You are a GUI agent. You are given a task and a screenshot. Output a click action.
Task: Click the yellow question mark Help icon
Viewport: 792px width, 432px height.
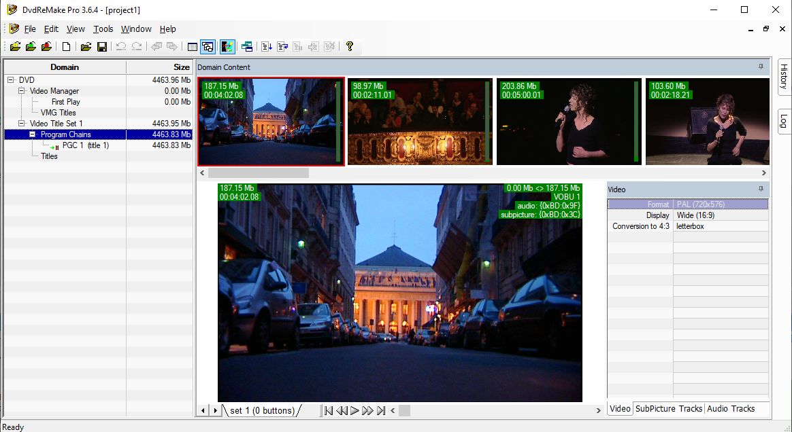(x=350, y=47)
